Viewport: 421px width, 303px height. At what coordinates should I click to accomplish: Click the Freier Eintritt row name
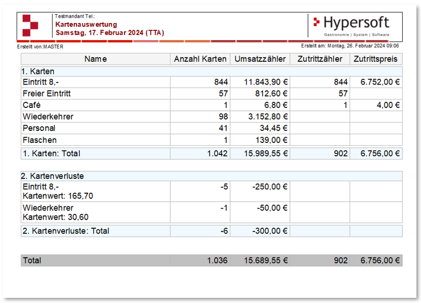47,94
